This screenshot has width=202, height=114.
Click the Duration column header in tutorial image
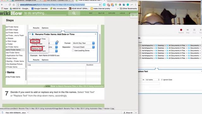tap(90, 65)
